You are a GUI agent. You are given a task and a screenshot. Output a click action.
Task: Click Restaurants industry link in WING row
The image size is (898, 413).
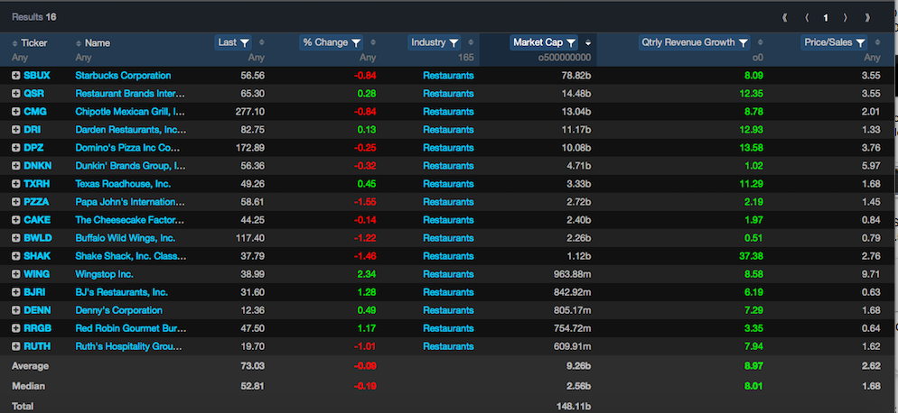pos(448,274)
